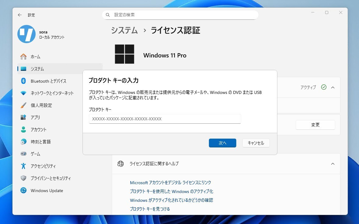This screenshot has width=359, height=224.
Task: Click the search magnifier icon
Action: (x=107, y=15)
